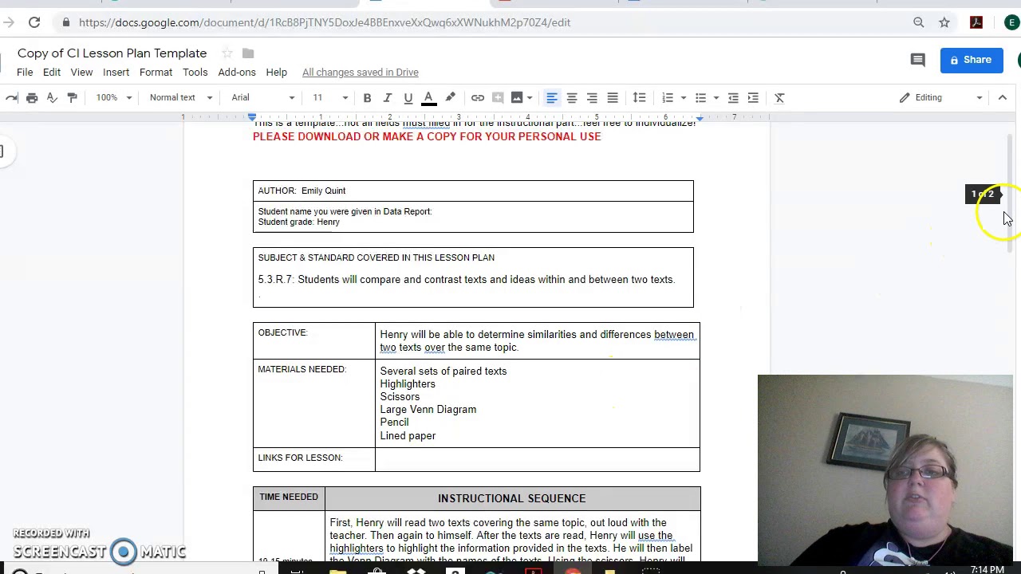The image size is (1021, 574).
Task: Click the All changes saved in Drive link
Action: 361,72
